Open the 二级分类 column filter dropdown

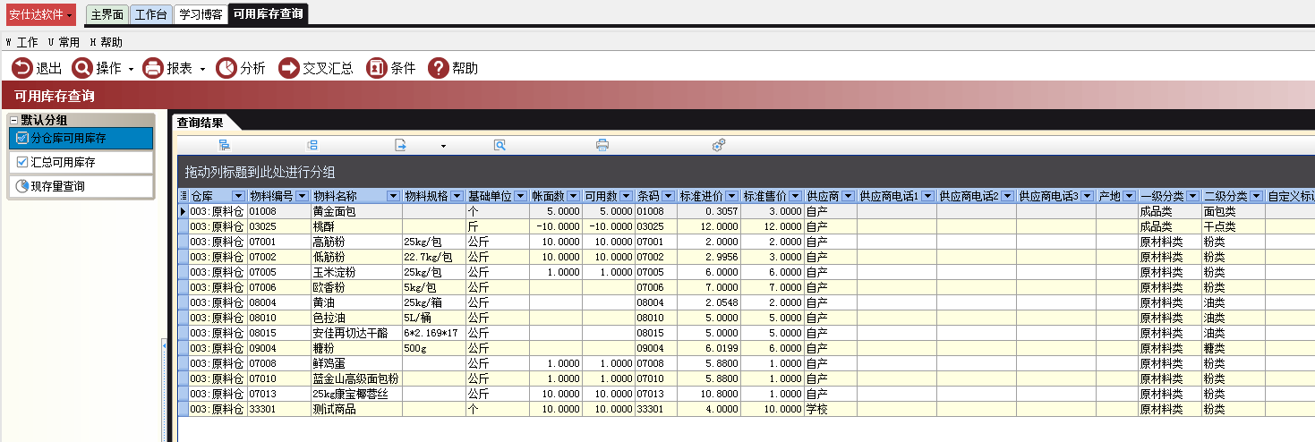[1256, 196]
